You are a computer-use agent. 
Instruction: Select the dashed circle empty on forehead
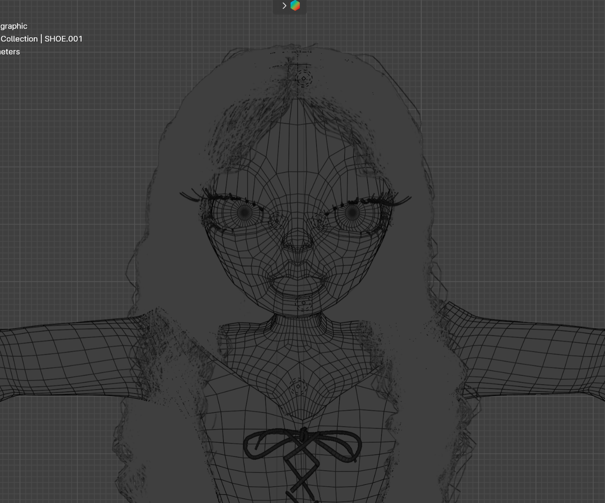pos(304,78)
